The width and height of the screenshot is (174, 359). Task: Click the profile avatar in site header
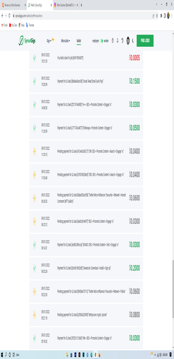click(128, 41)
